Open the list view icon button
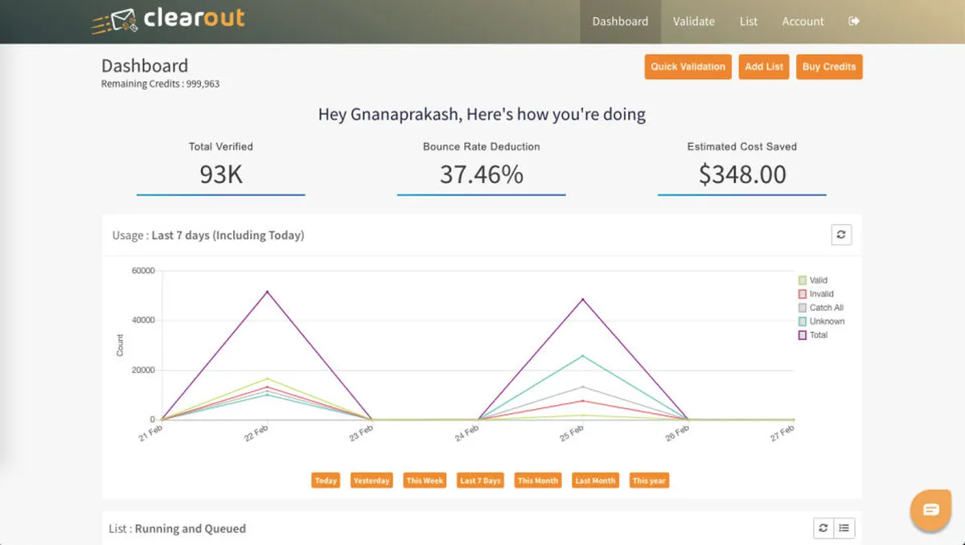Viewport: 965px width, 545px height. click(844, 528)
